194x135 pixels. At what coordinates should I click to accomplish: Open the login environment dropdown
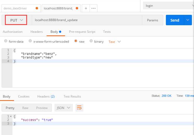pyautogui.click(x=168, y=5)
